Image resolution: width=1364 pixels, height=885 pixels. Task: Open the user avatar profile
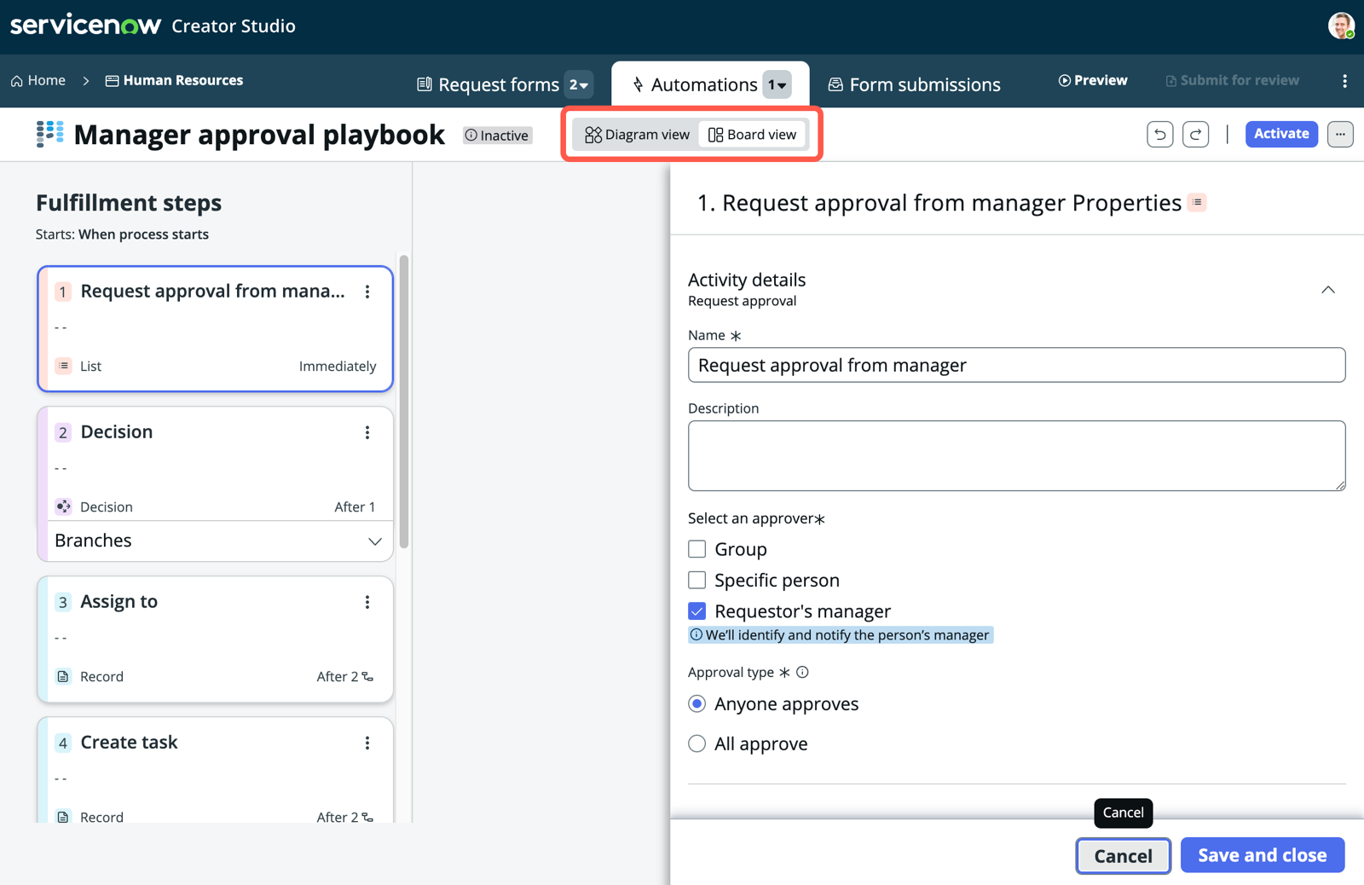(x=1341, y=26)
